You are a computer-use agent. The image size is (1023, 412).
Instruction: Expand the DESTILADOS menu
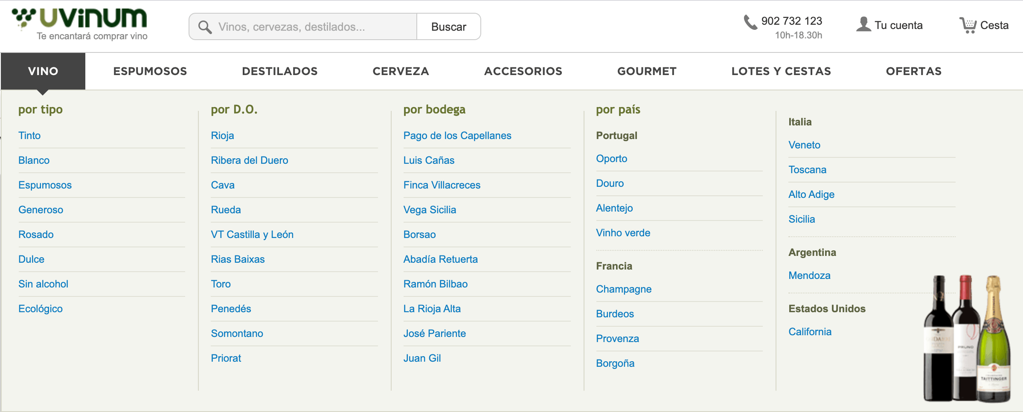pyautogui.click(x=280, y=71)
